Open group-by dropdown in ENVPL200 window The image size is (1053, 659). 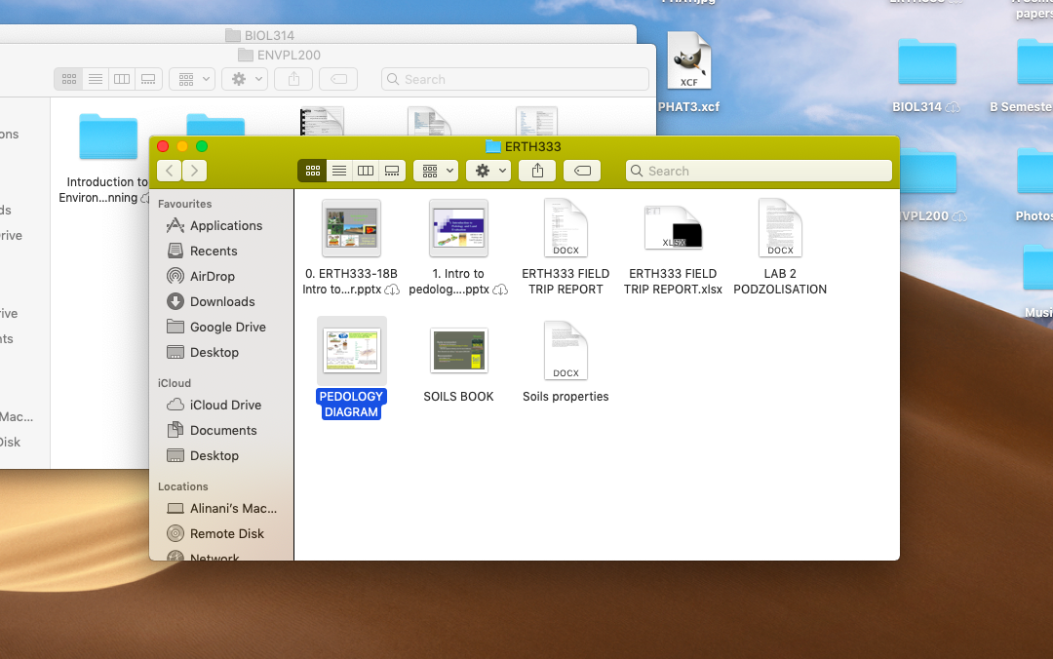pos(192,79)
